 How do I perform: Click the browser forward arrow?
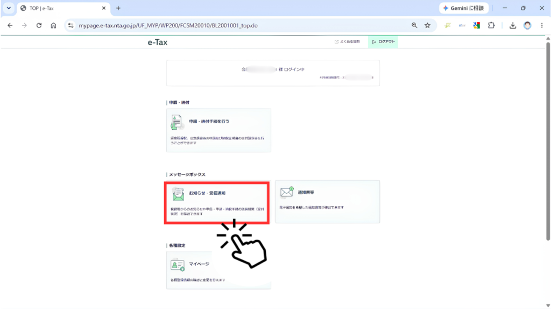pyautogui.click(x=24, y=25)
